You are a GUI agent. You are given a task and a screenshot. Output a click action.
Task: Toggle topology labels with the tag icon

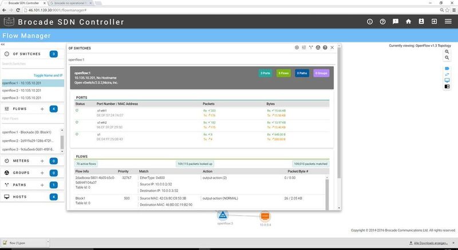447,69
